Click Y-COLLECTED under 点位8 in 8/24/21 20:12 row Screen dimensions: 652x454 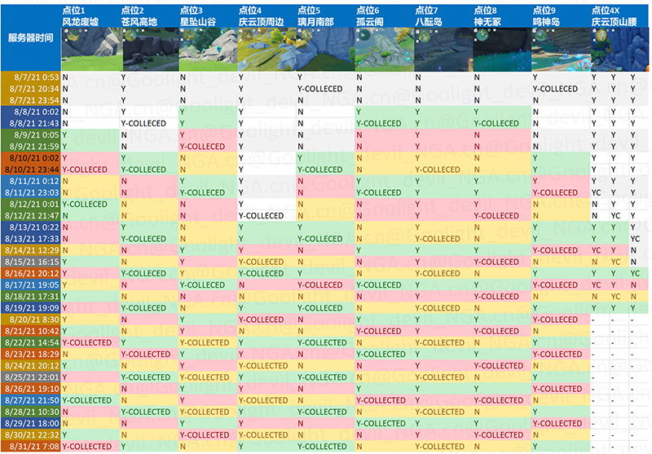[499, 366]
